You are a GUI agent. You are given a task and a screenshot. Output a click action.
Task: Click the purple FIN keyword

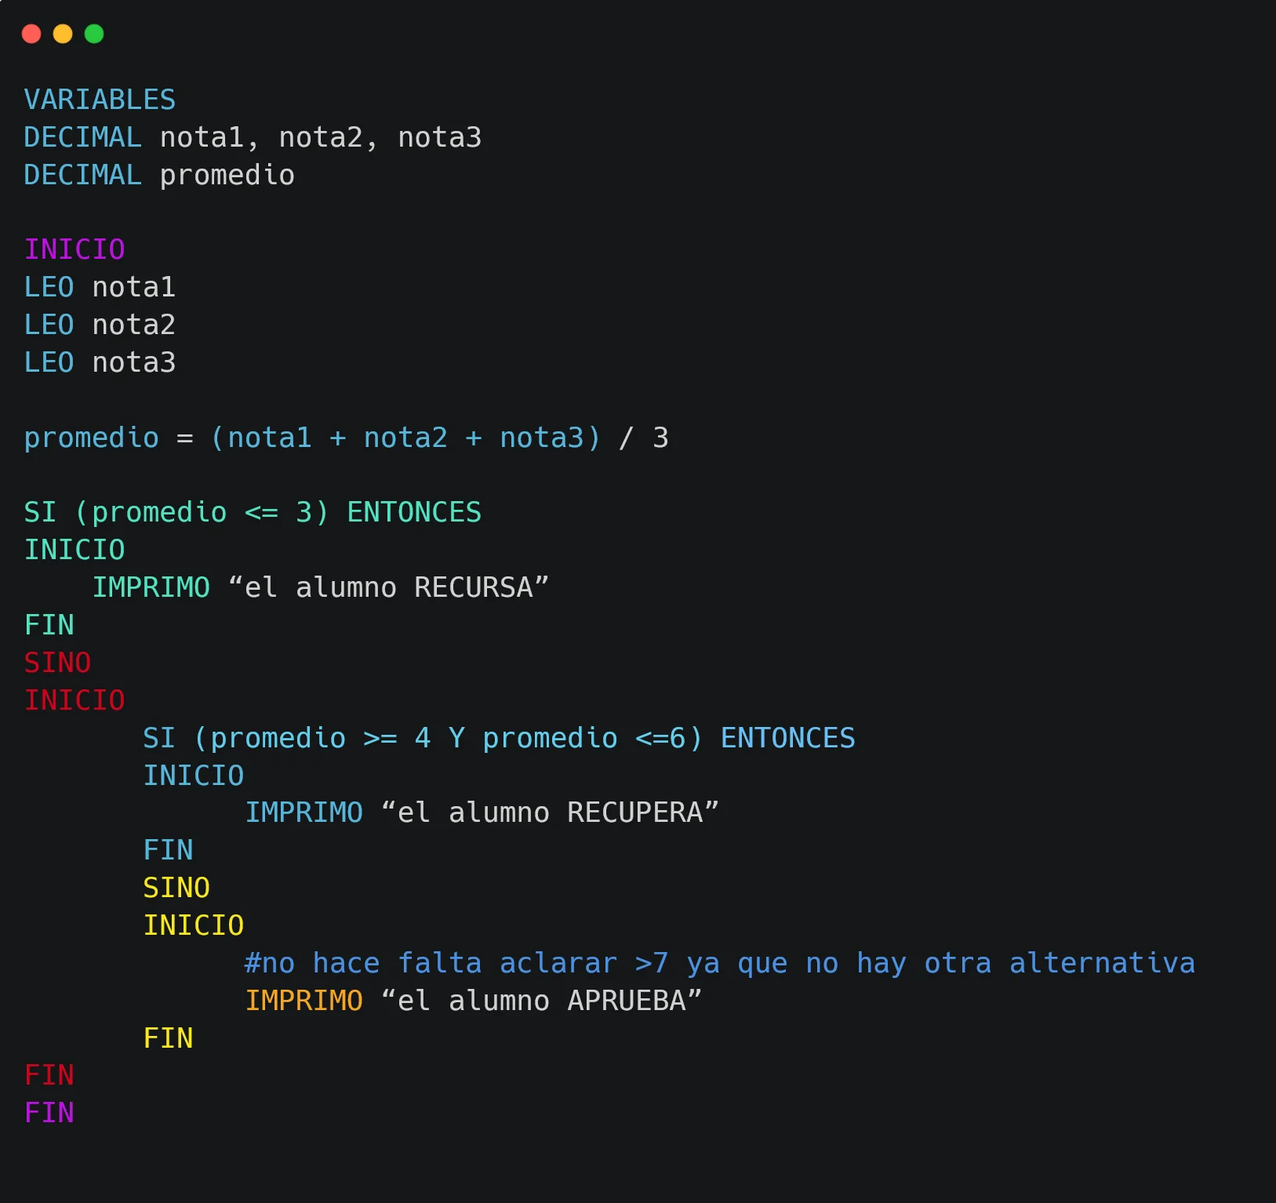tap(49, 1113)
